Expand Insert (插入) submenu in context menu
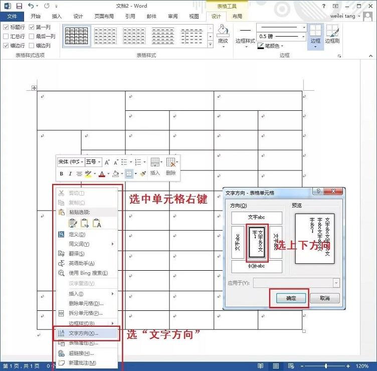 tap(87, 294)
